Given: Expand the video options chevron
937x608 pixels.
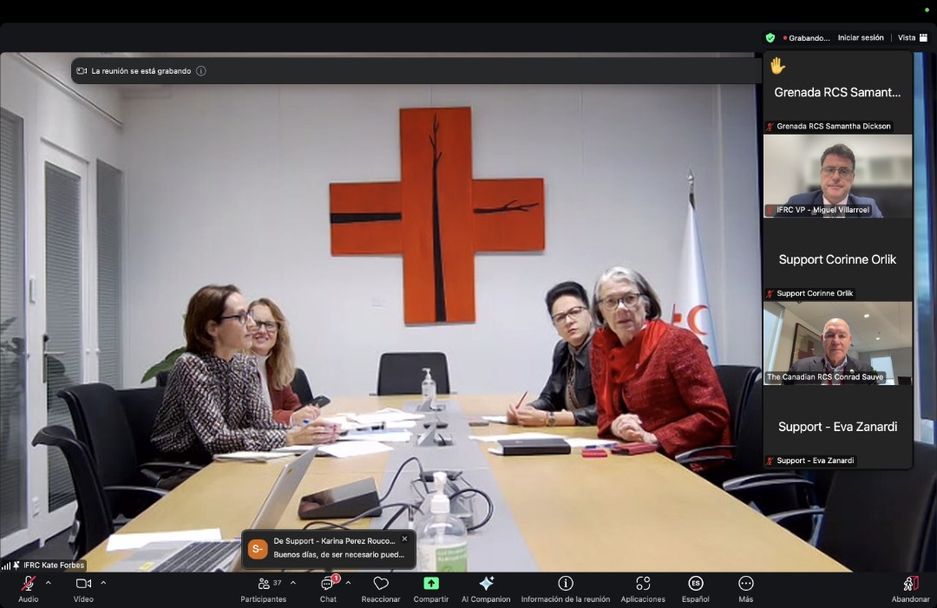Looking at the screenshot, I should pyautogui.click(x=103, y=582).
